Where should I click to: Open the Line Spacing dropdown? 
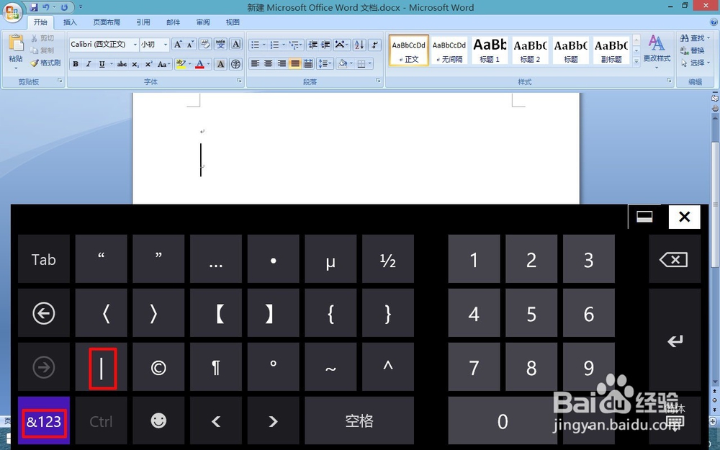coord(325,63)
